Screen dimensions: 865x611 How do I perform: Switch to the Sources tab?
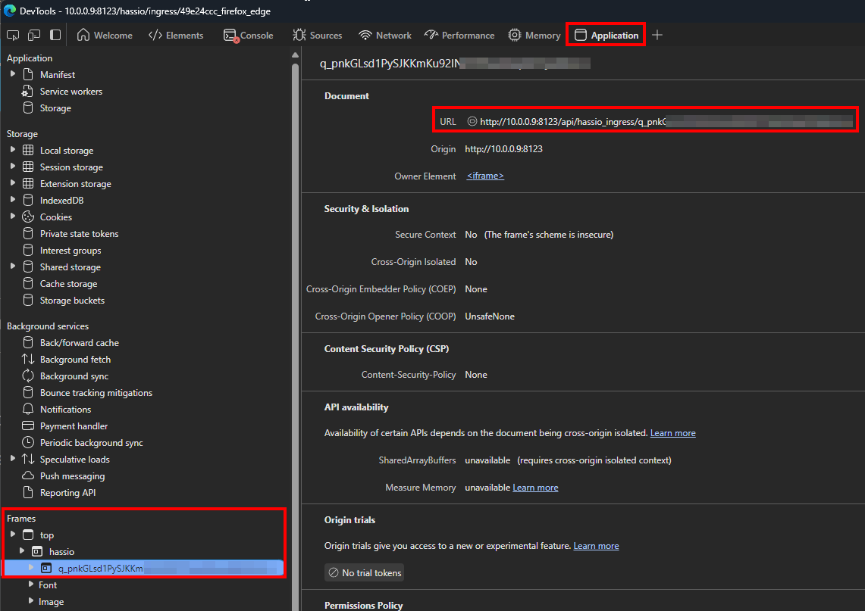(318, 36)
